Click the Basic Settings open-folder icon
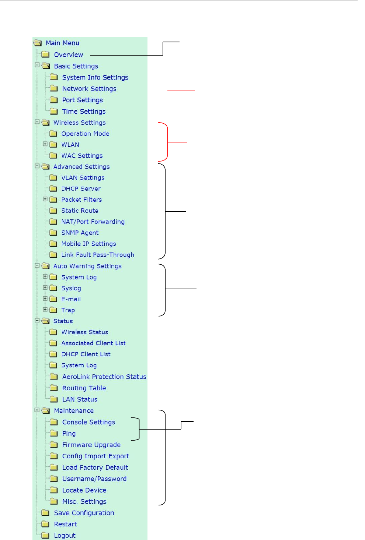 click(46, 66)
